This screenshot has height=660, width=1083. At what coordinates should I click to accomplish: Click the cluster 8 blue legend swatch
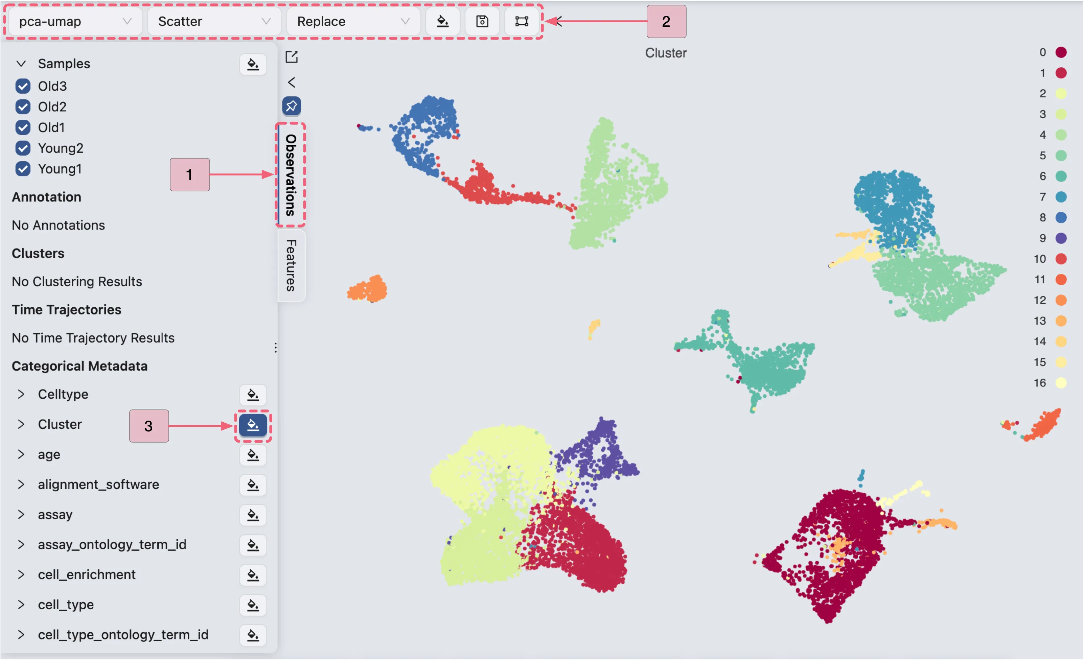1061,217
